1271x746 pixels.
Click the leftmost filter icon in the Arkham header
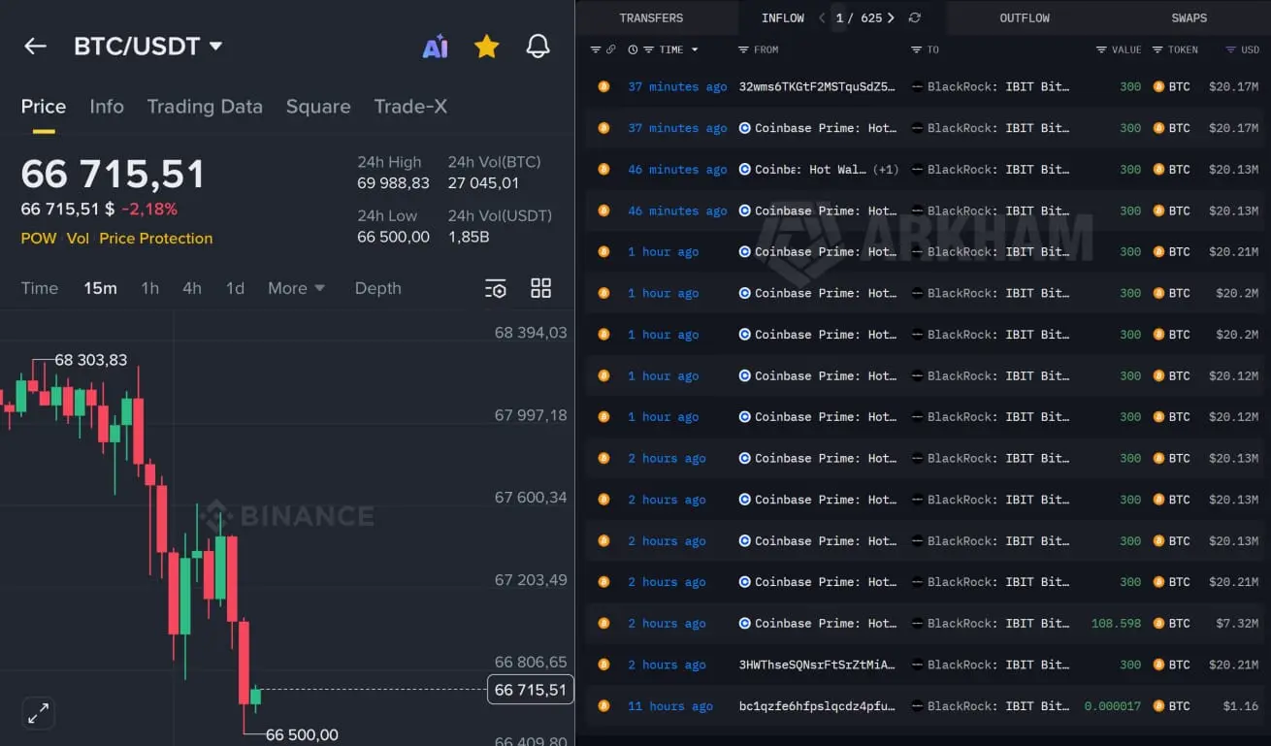[596, 49]
